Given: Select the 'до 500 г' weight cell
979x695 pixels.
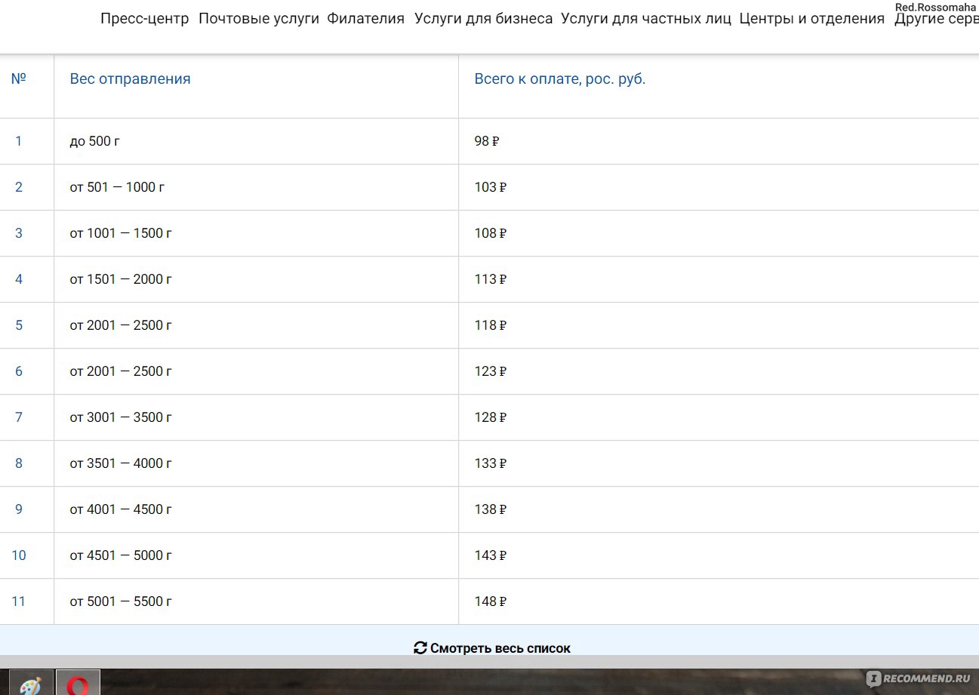Looking at the screenshot, I should pyautogui.click(x=257, y=141).
